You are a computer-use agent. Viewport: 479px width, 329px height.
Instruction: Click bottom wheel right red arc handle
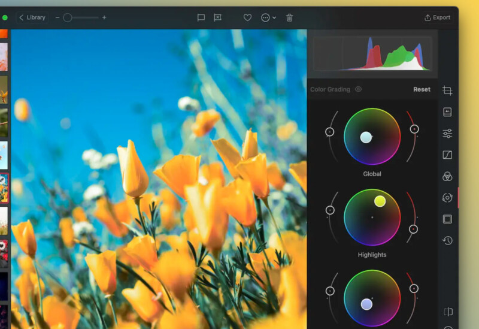[414, 288]
